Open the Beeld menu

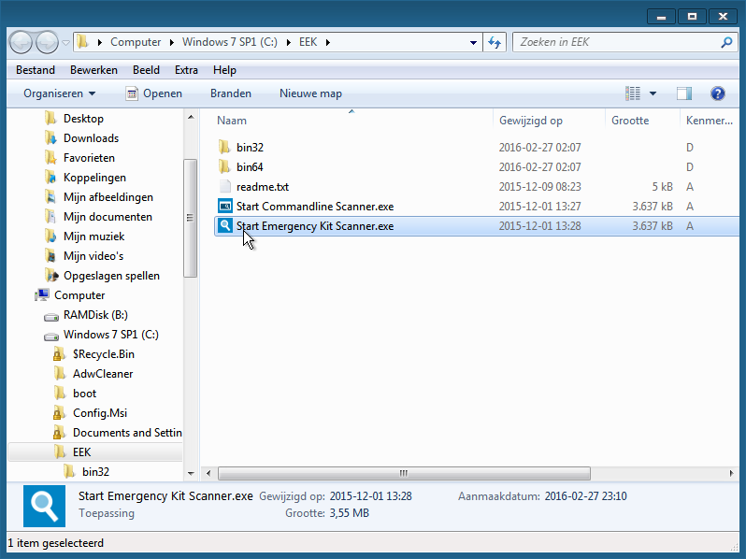pos(146,70)
